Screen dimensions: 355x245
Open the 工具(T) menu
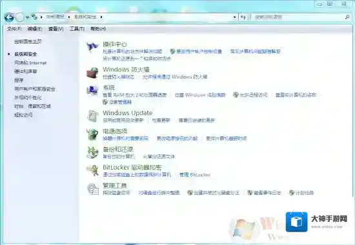tap(77, 29)
